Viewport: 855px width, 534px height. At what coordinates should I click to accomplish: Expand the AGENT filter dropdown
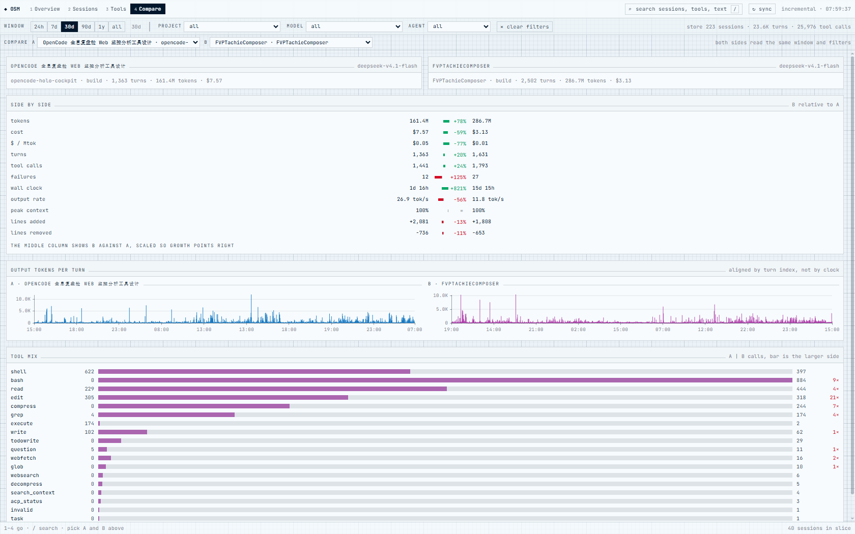459,26
